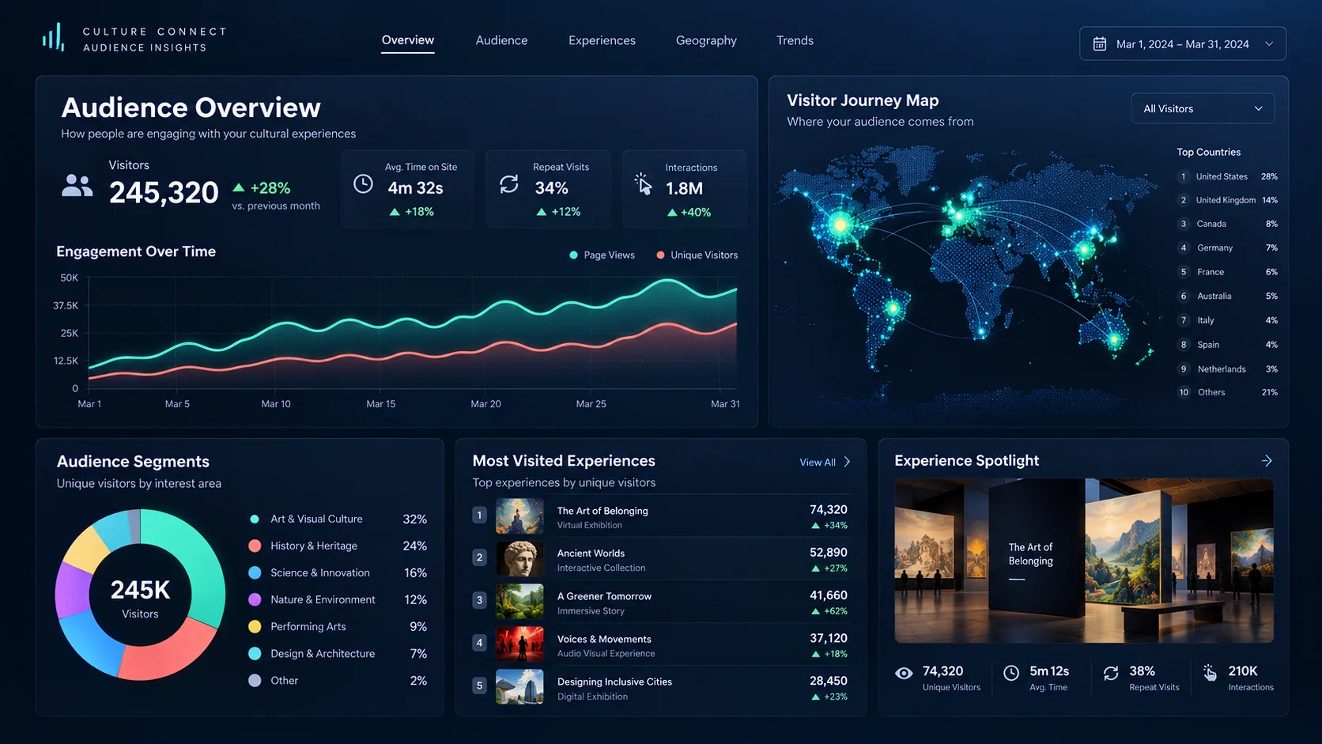Click the Interactions cursor-click icon
Image resolution: width=1322 pixels, height=744 pixels.
[643, 184]
